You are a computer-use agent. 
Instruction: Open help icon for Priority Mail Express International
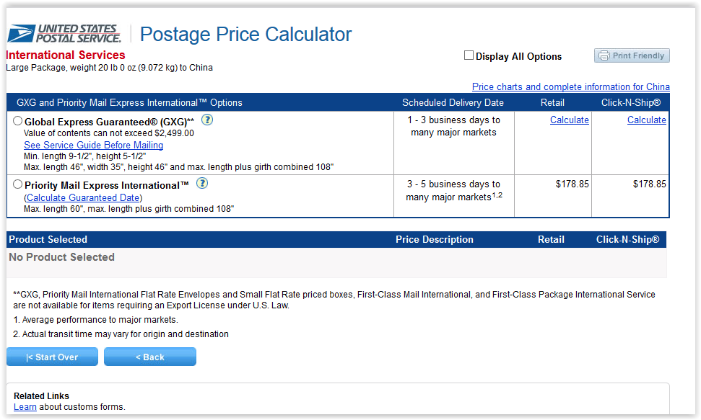pyautogui.click(x=202, y=184)
